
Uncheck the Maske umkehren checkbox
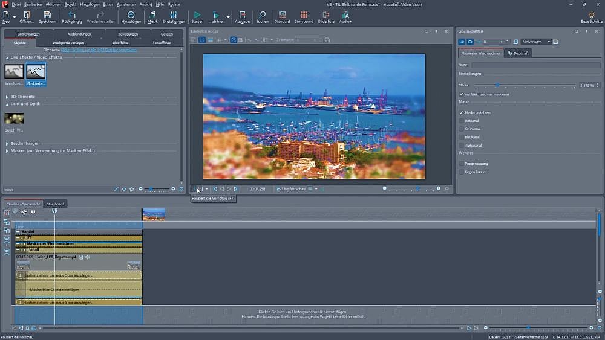tap(462, 113)
